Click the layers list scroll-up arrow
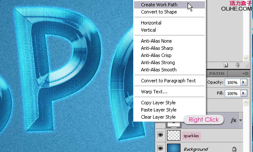The height and width of the screenshot is (152, 253). tap(246, 103)
